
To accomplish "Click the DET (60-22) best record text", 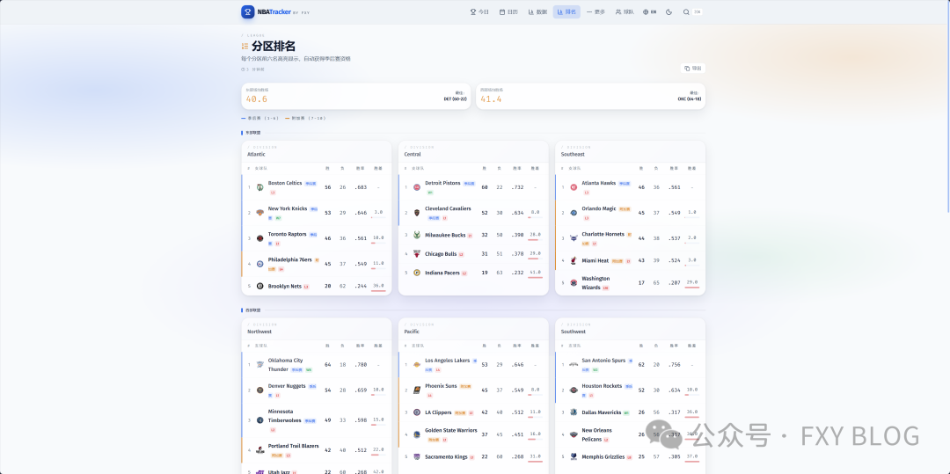I will (x=455, y=98).
